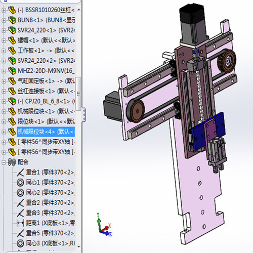Screen dimensions: 253x253
Task: Expand the 丝杠连接板<1> node
Action: 4,91
